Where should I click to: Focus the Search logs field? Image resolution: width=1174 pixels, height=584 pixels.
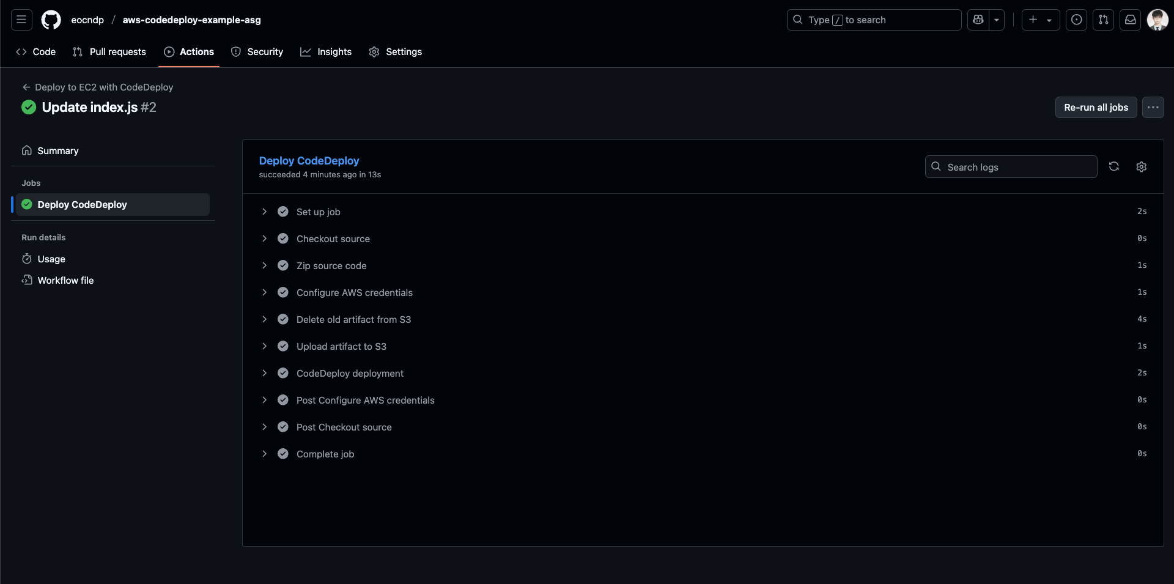(1011, 167)
